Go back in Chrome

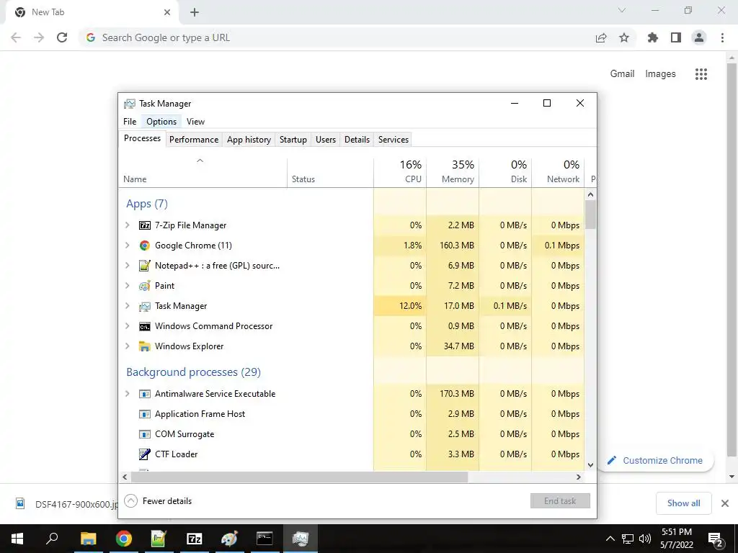coord(16,37)
